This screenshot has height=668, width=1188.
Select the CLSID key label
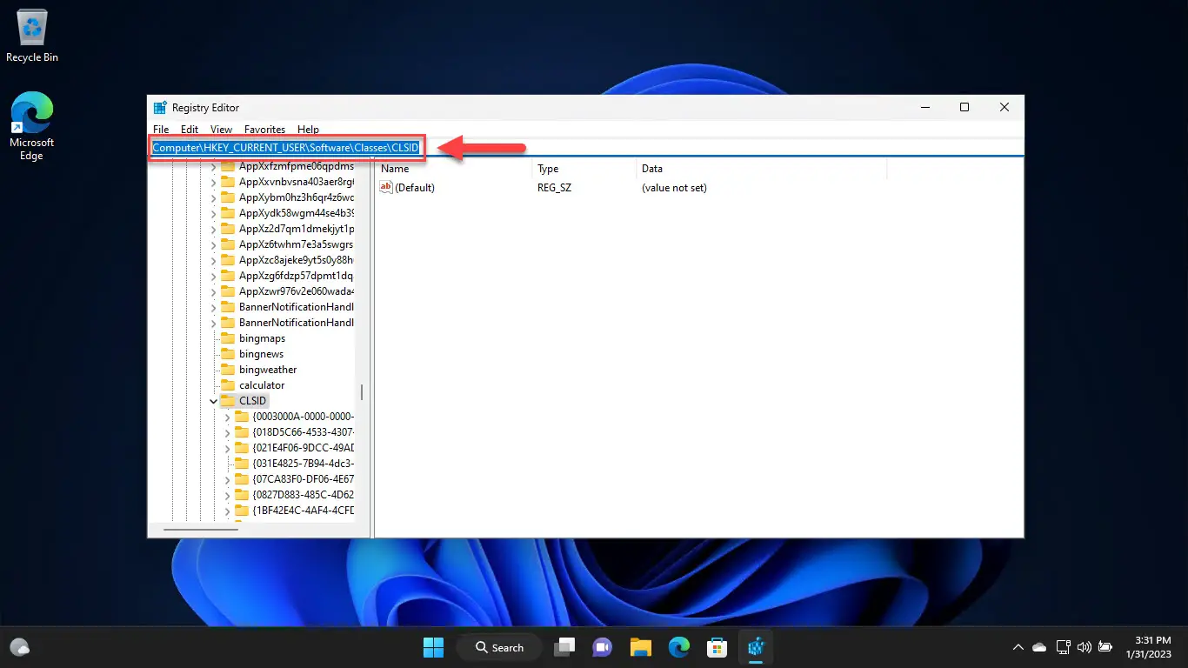point(253,401)
